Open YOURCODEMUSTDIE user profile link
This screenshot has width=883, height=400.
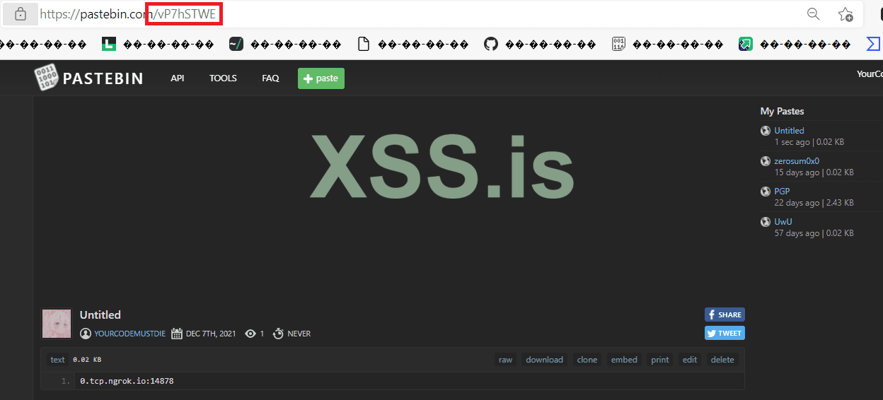[x=129, y=334]
